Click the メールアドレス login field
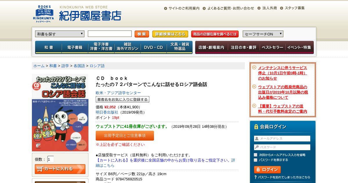This screenshot has height=183, width=348. pos(282,139)
